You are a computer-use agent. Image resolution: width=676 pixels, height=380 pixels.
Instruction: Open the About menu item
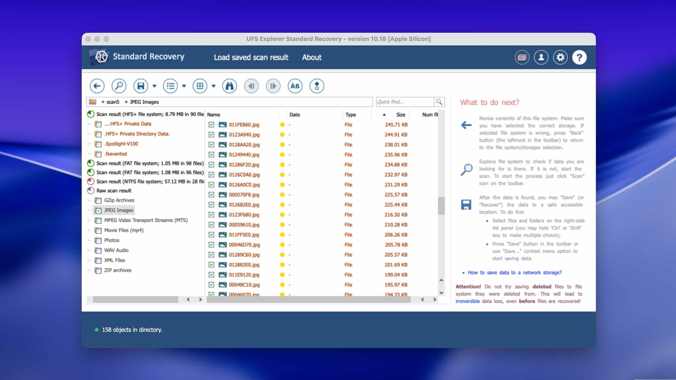pos(312,57)
